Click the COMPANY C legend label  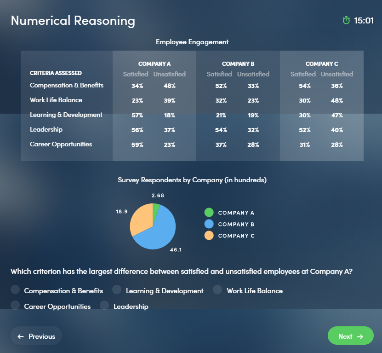point(236,236)
